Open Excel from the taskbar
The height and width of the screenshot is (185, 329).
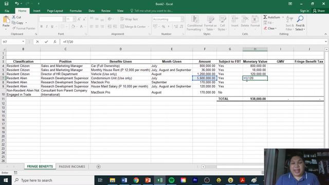(160, 180)
